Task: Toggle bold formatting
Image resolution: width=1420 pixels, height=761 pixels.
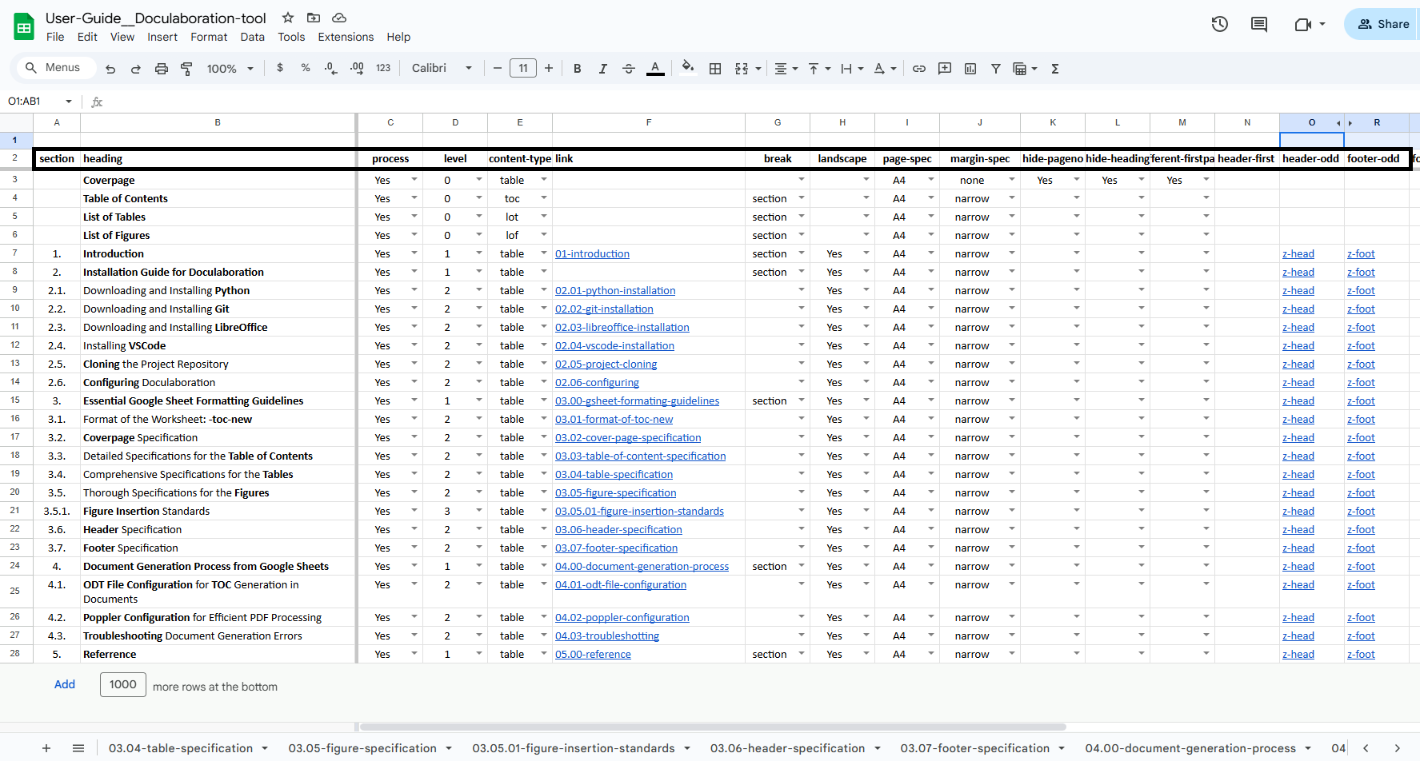Action: [x=577, y=69]
